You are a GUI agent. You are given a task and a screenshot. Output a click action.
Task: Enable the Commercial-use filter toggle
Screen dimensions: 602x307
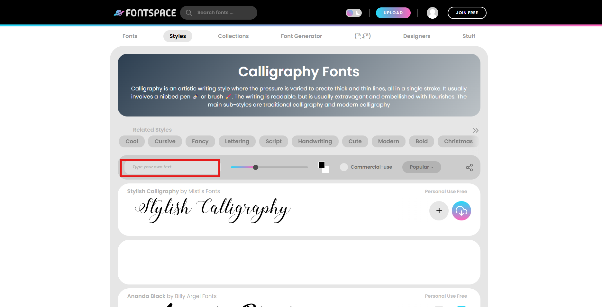[344, 167]
